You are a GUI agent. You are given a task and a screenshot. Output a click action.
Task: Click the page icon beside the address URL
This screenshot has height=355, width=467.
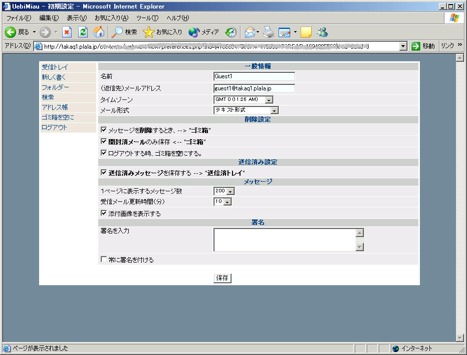coord(39,46)
